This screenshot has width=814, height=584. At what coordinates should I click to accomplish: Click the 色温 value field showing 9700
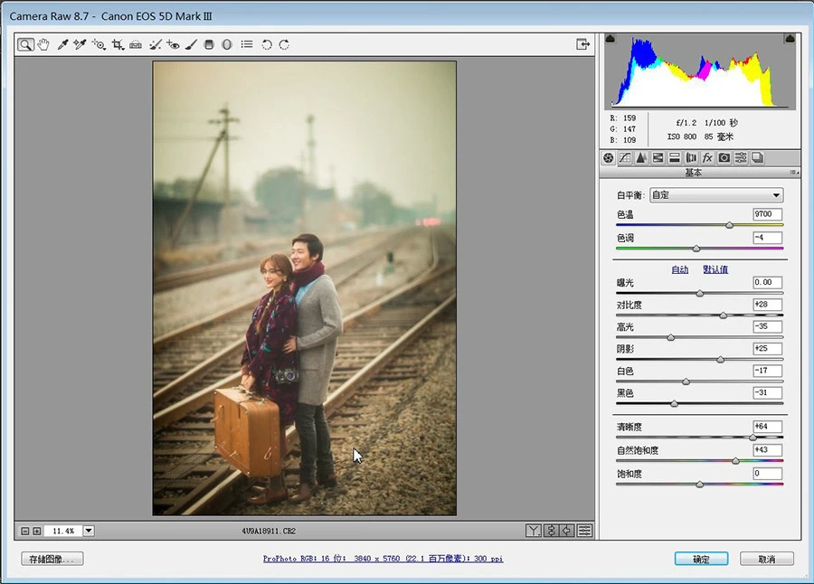tap(767, 214)
